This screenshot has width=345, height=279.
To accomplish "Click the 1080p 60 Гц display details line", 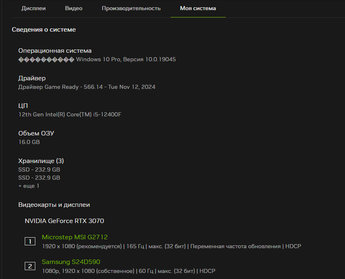I will click(x=129, y=271).
